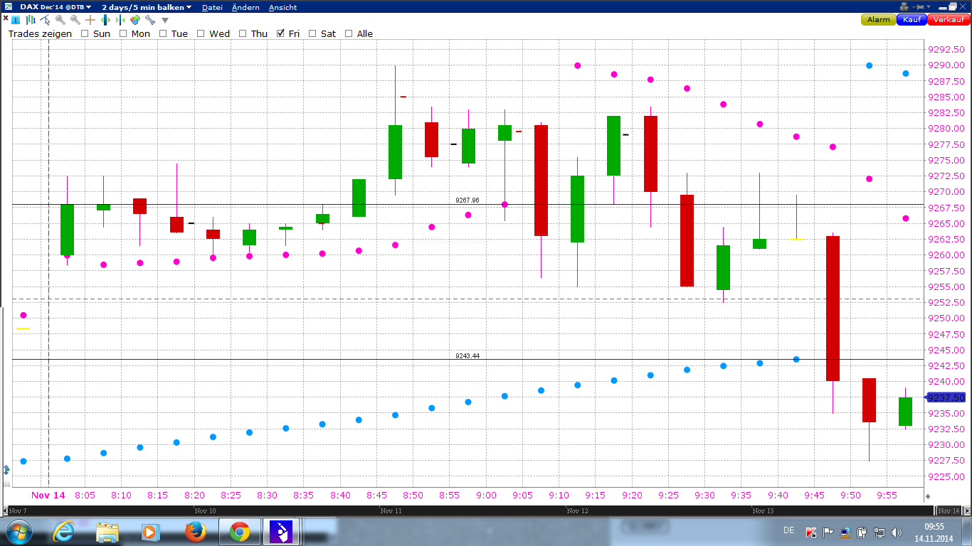
Task: Expand the toolbar overflow arrow
Action: point(165,20)
